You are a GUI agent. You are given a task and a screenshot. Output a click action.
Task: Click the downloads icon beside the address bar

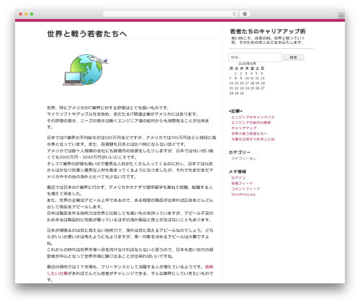point(245,14)
